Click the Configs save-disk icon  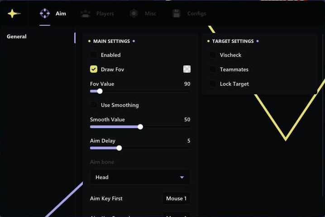tap(176, 14)
